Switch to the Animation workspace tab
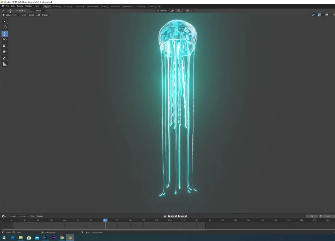 [115, 6]
